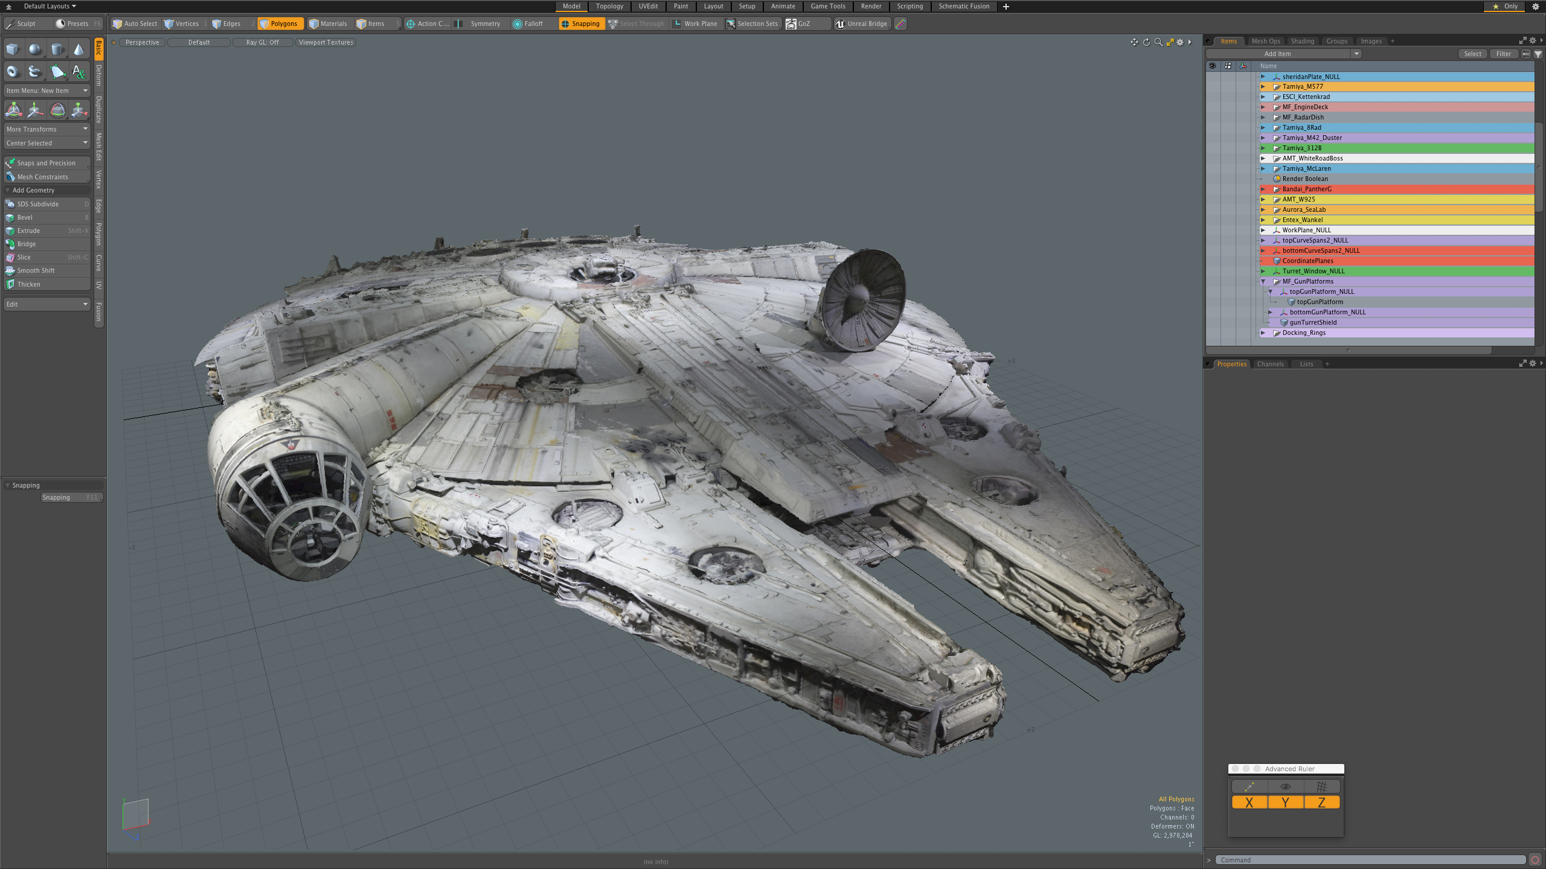Open More Transforms dropdown

click(x=47, y=129)
